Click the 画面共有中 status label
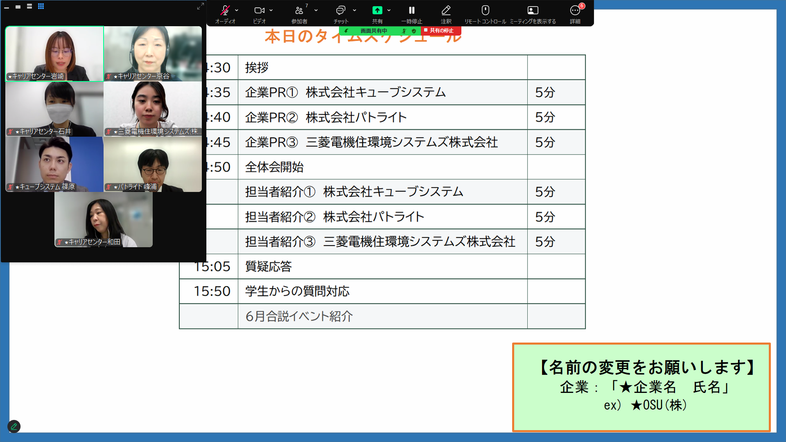This screenshot has width=786, height=442. tap(374, 31)
